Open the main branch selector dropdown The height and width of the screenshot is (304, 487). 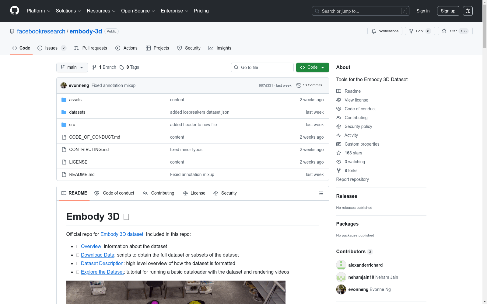click(x=72, y=67)
